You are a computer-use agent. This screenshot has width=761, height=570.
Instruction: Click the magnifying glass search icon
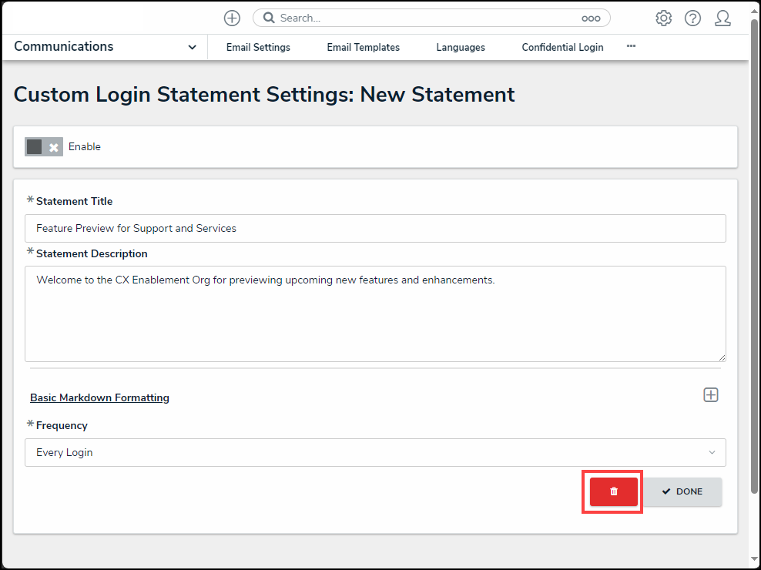point(270,18)
